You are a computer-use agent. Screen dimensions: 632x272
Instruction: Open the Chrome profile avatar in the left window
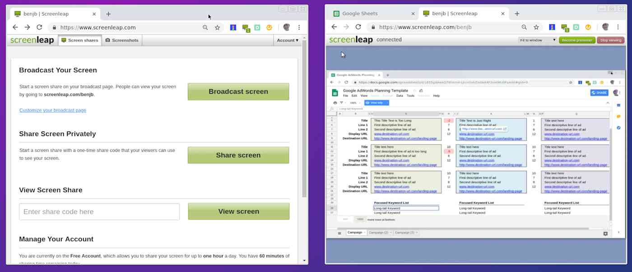click(x=286, y=27)
